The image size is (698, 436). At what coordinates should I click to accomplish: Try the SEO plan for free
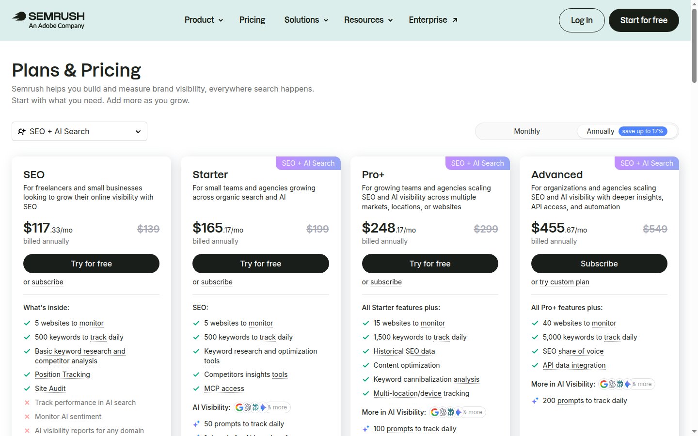pos(91,264)
